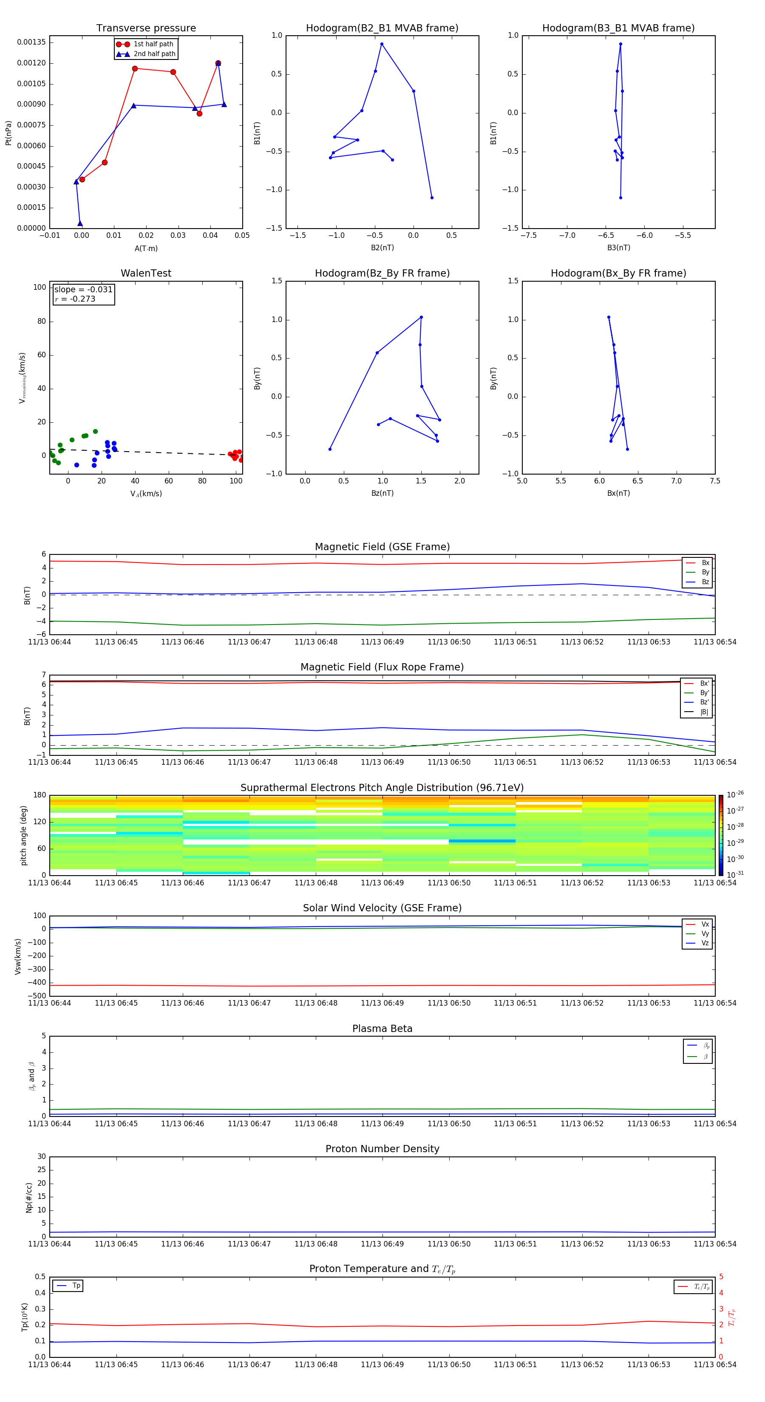Click the Tp legend entry in temperature panel
The image size is (765, 1402).
point(68,1286)
